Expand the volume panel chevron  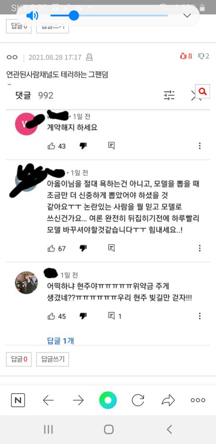[187, 16]
